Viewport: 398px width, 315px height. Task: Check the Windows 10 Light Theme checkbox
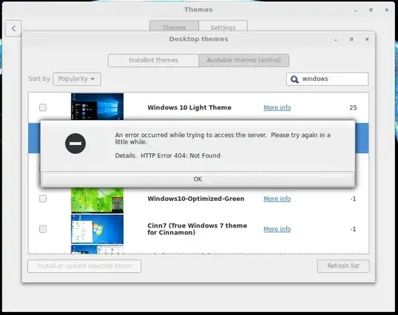(43, 107)
